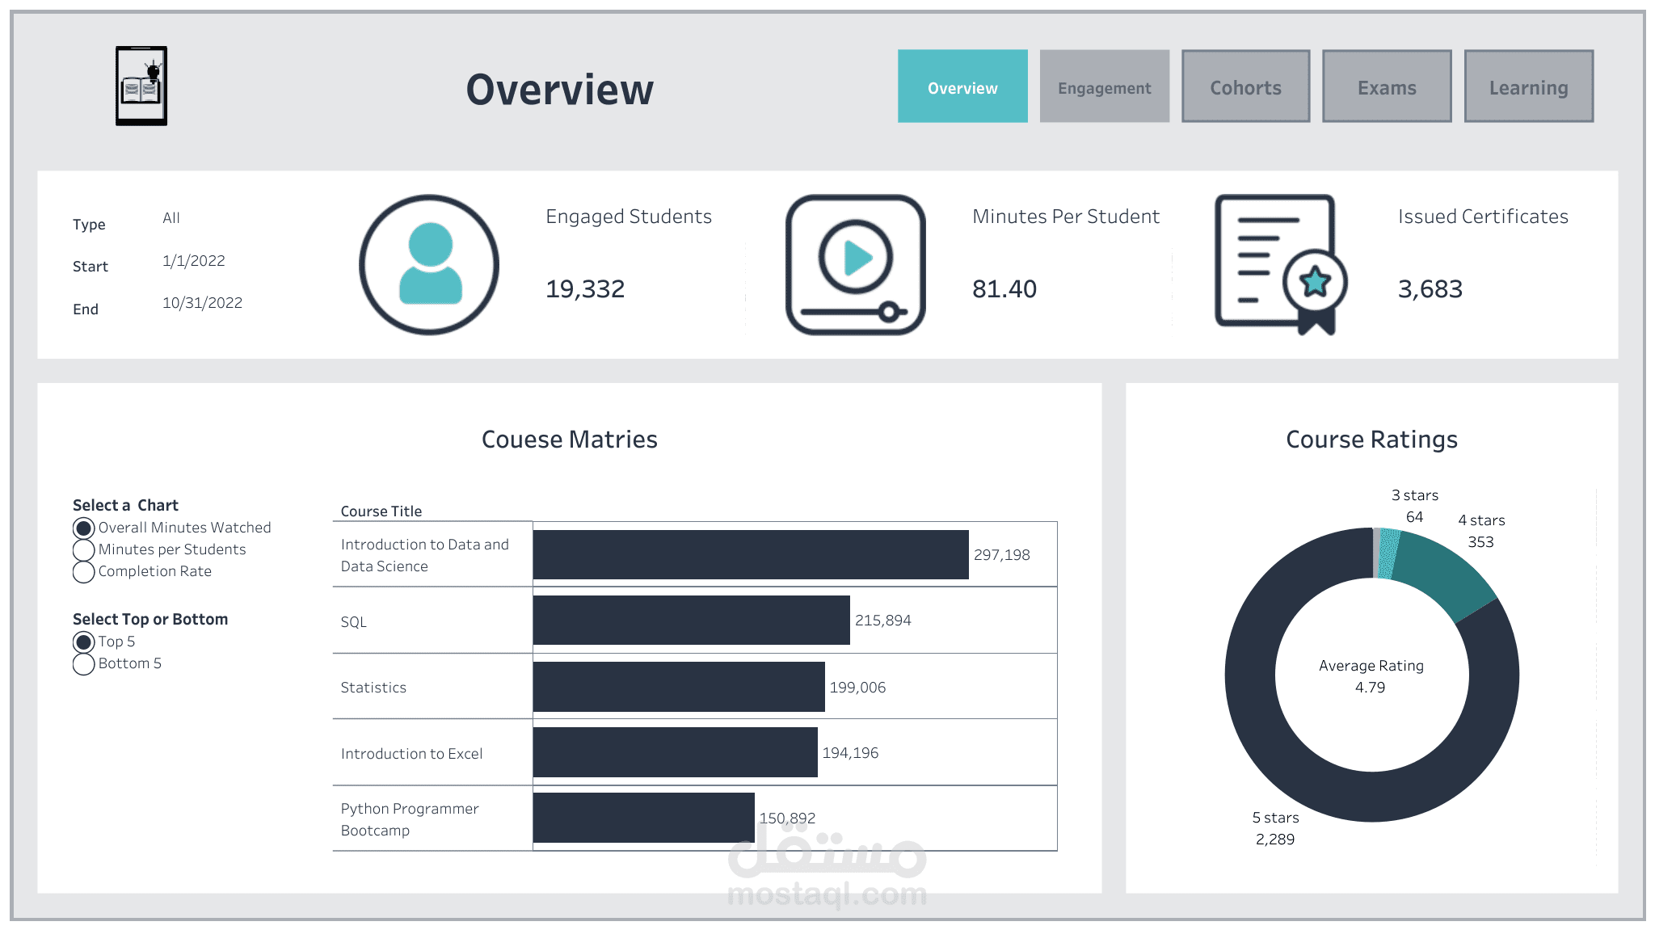Click the Python Programmer Bootcamp bar
The width and height of the screenshot is (1655, 930).
tap(644, 818)
